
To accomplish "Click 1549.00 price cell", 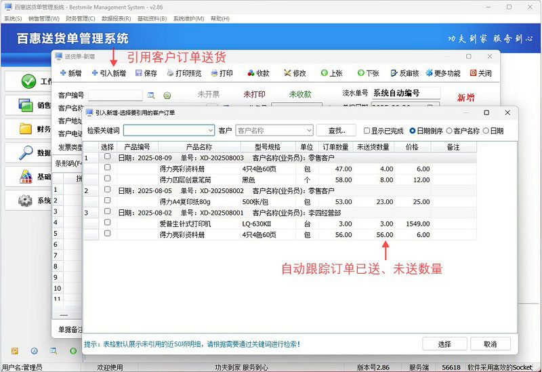I will coord(413,224).
